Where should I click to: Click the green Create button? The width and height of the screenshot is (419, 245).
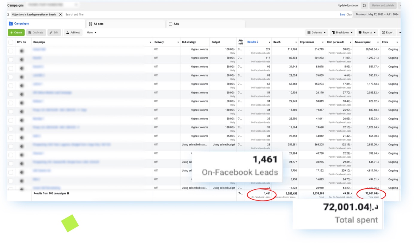coord(16,33)
